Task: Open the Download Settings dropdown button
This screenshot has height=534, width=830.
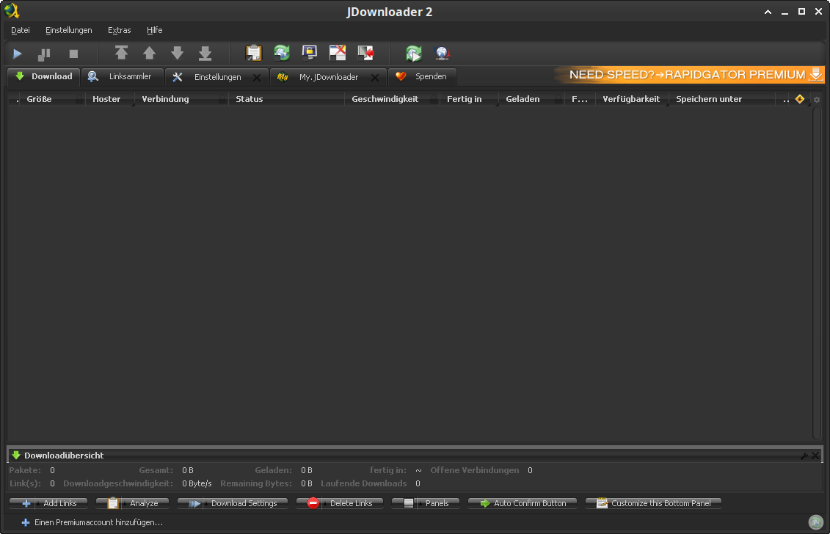Action: 233,503
